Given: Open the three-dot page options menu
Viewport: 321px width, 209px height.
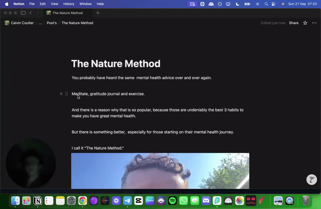Looking at the screenshot, I should [x=314, y=23].
